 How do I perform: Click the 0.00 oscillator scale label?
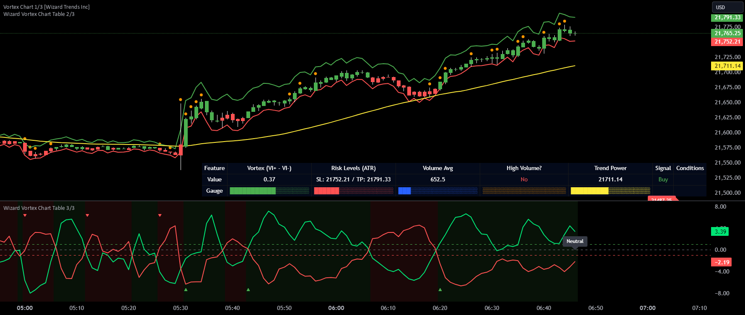tap(720, 250)
